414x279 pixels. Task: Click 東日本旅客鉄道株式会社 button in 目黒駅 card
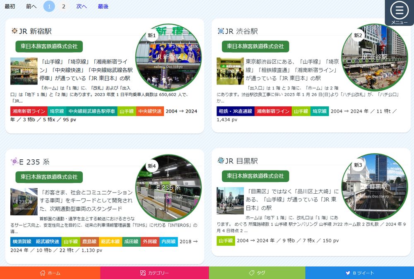[x=255, y=176]
